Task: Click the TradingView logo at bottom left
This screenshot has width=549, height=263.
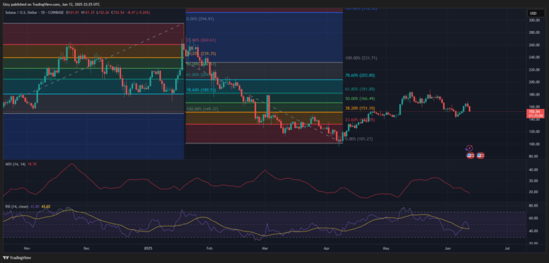Action: pyautogui.click(x=16, y=258)
